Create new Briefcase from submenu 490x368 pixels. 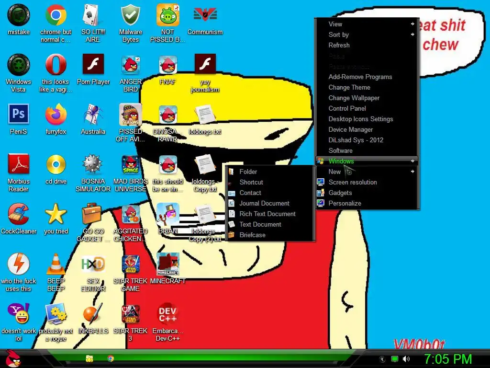coord(270,235)
